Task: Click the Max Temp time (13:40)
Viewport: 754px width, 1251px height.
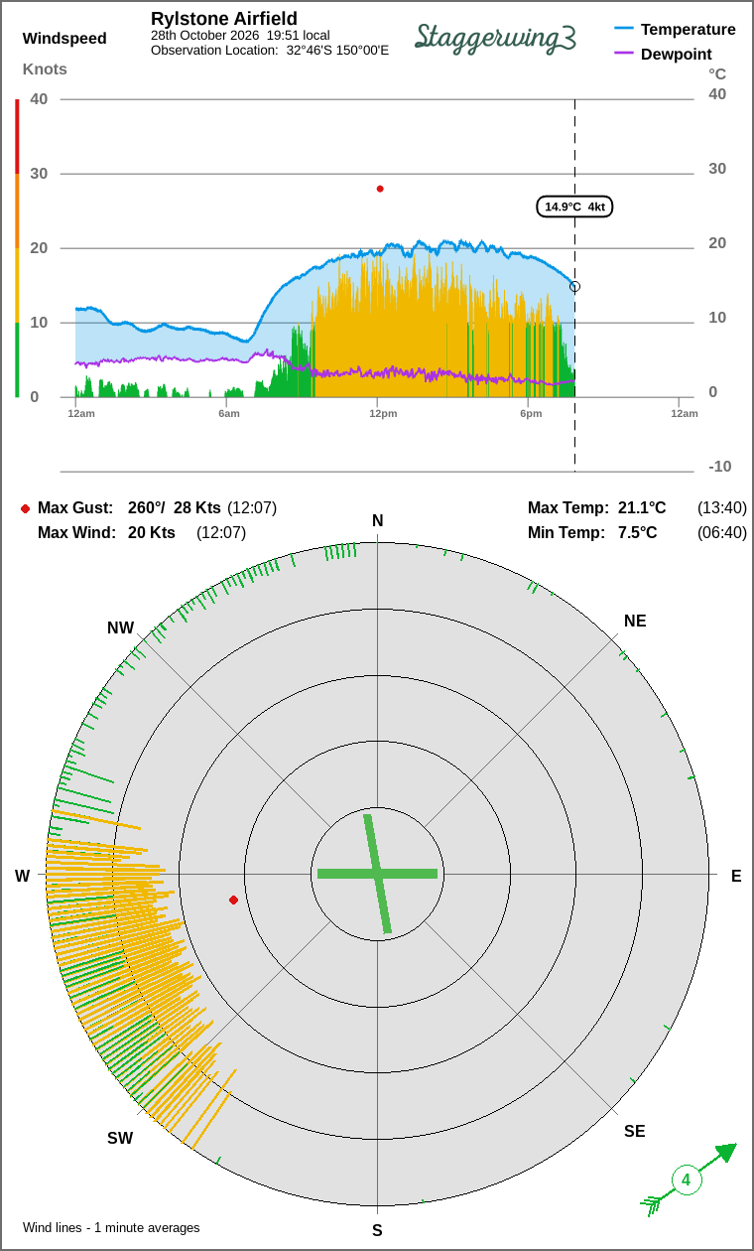Action: [x=722, y=507]
